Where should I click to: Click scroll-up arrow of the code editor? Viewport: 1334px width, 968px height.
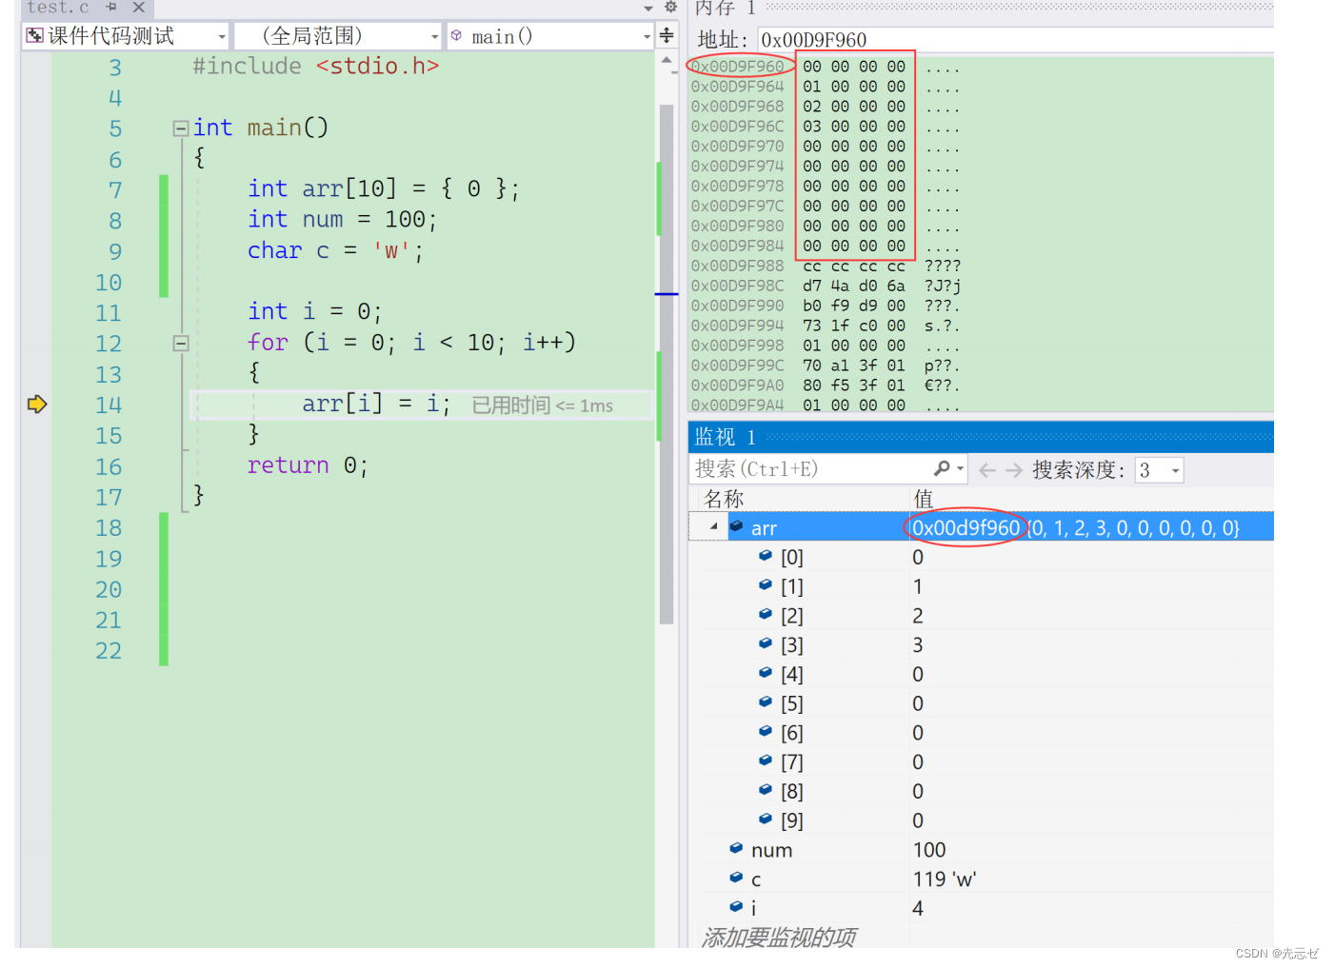667,60
